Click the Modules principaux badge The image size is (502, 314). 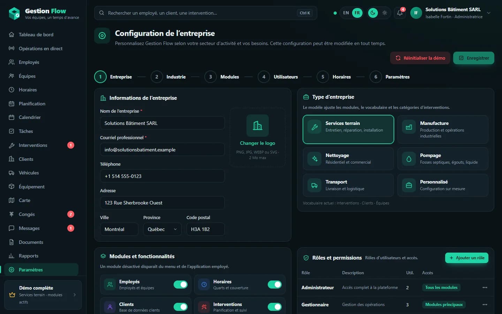tap(444, 305)
